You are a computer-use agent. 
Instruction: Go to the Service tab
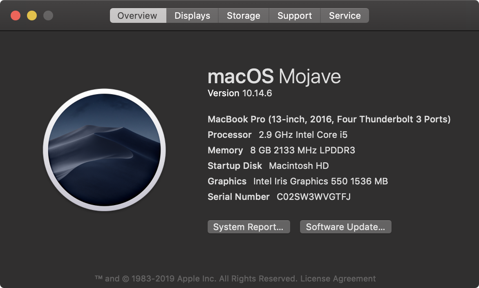pos(345,16)
